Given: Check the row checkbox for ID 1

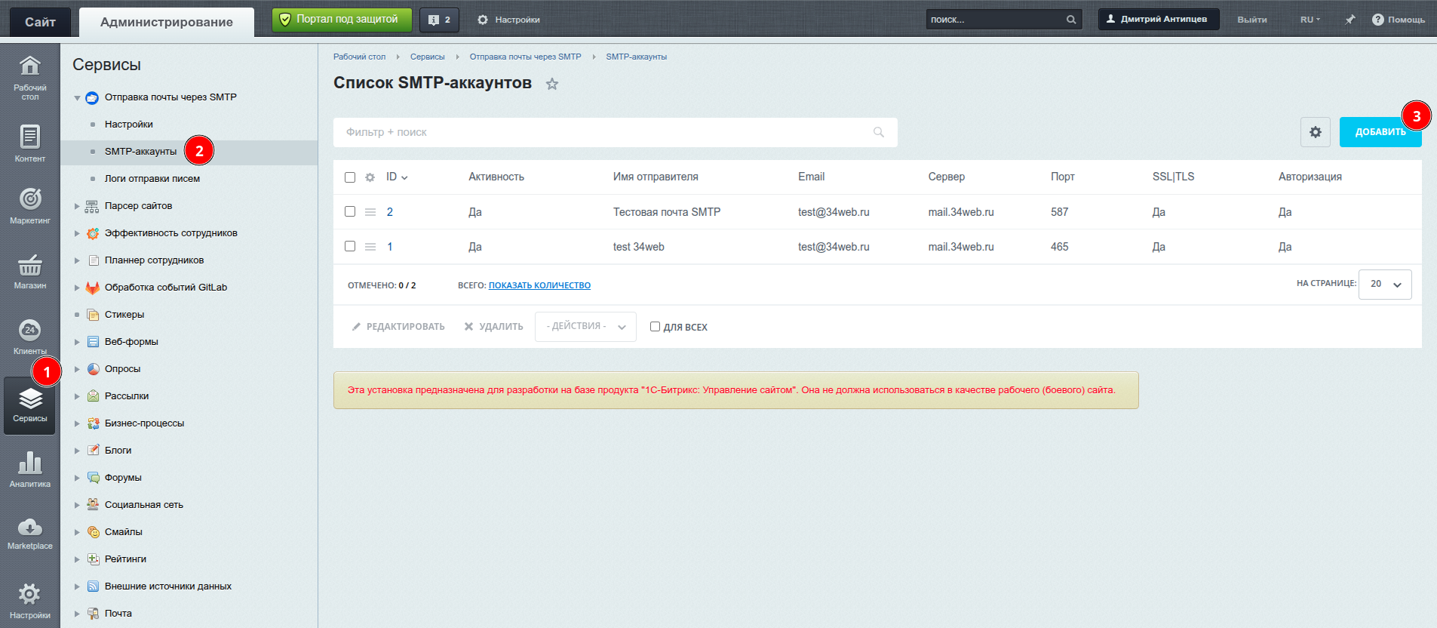Looking at the screenshot, I should [x=350, y=246].
